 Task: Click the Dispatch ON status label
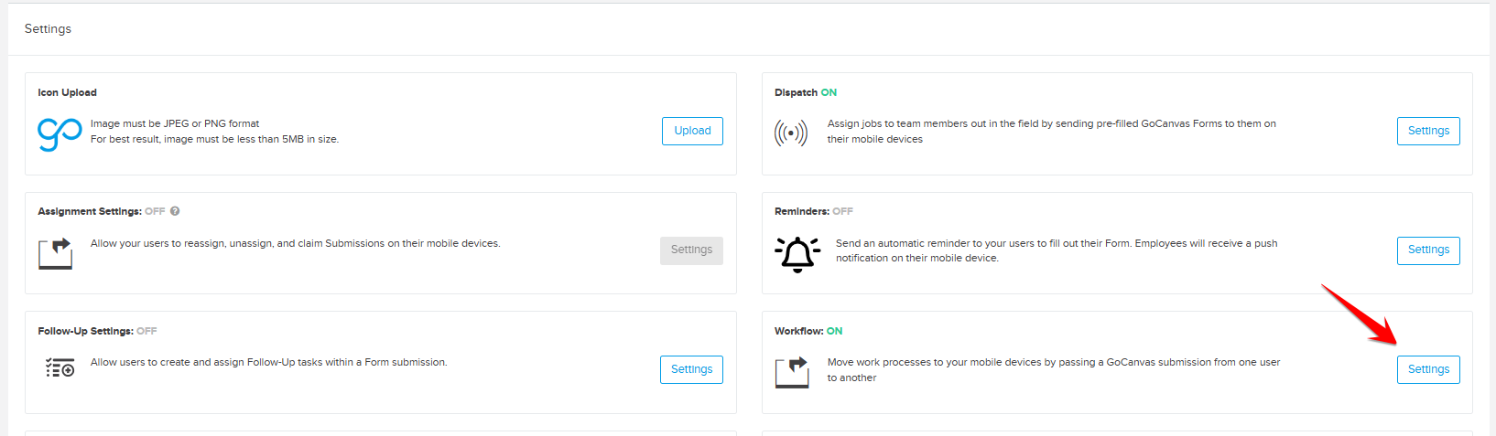point(829,92)
